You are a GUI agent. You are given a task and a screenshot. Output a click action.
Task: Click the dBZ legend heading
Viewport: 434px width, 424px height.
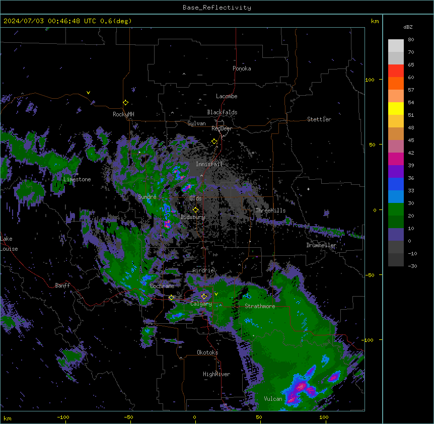coord(408,27)
